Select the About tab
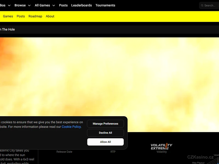 [50, 16]
